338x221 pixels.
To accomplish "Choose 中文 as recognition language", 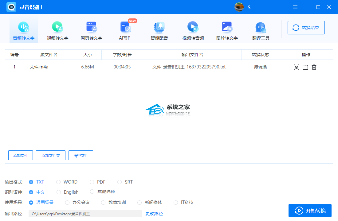I will (x=31, y=192).
